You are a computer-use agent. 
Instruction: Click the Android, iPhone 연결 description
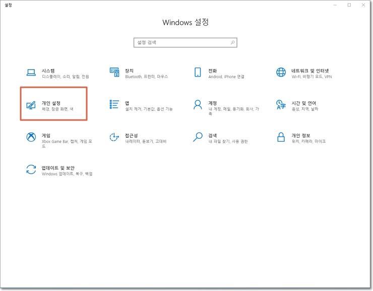(x=226, y=77)
